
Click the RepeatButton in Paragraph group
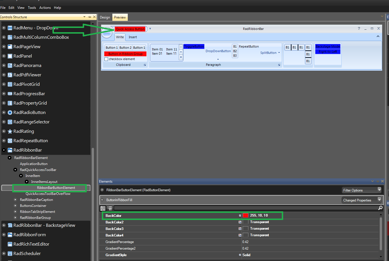[x=249, y=46]
